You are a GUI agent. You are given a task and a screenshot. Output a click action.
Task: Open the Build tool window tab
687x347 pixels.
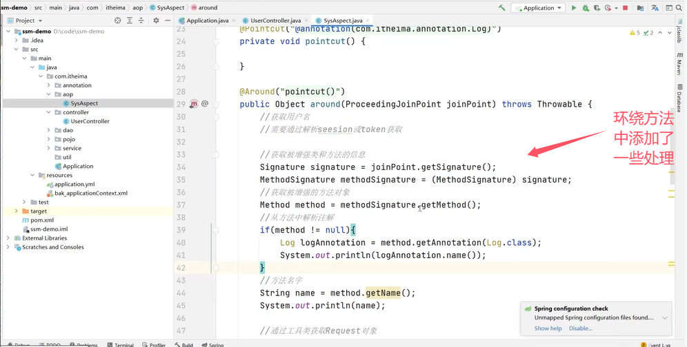pos(184,345)
